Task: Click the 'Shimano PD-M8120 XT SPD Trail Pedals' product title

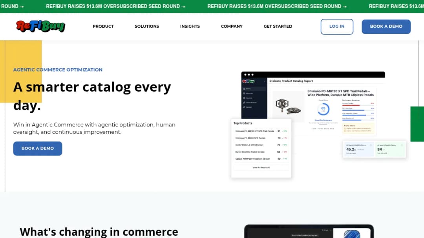Action: (x=340, y=93)
